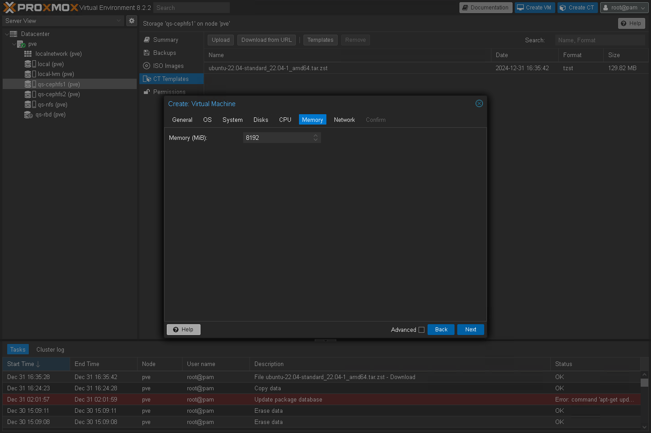Close the Create Virtual Machine dialog

click(x=479, y=103)
